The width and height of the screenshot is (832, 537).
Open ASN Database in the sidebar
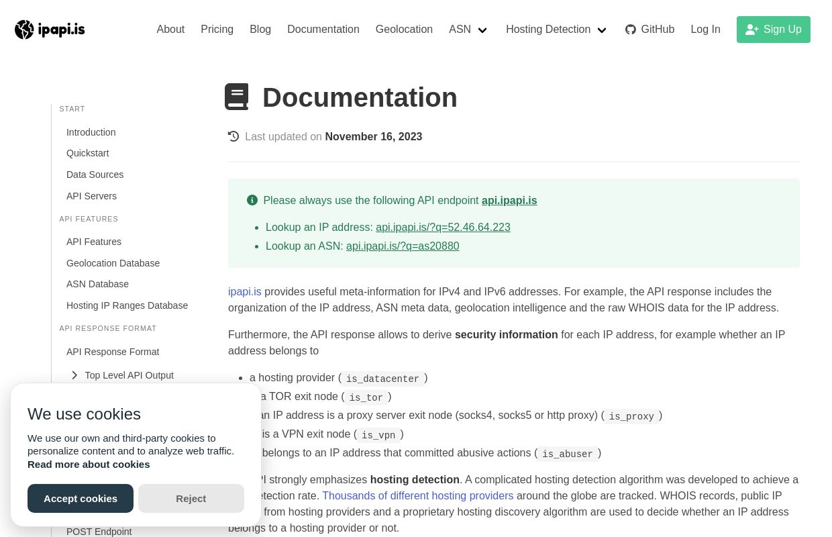(x=97, y=284)
